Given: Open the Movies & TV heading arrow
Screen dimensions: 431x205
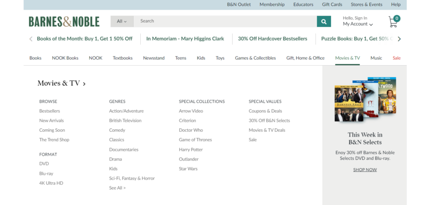Looking at the screenshot, I should click(84, 84).
